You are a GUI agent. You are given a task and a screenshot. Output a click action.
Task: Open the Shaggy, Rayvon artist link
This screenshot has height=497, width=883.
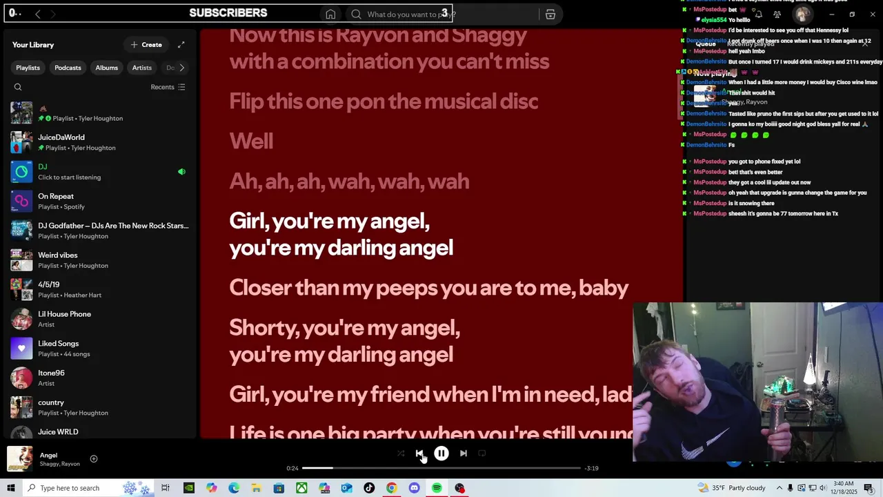tap(60, 464)
